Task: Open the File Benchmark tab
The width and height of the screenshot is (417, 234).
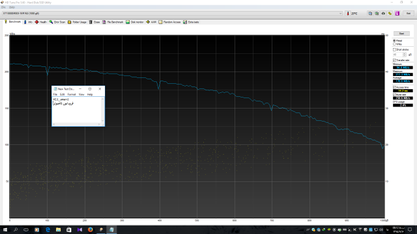Action: point(113,22)
